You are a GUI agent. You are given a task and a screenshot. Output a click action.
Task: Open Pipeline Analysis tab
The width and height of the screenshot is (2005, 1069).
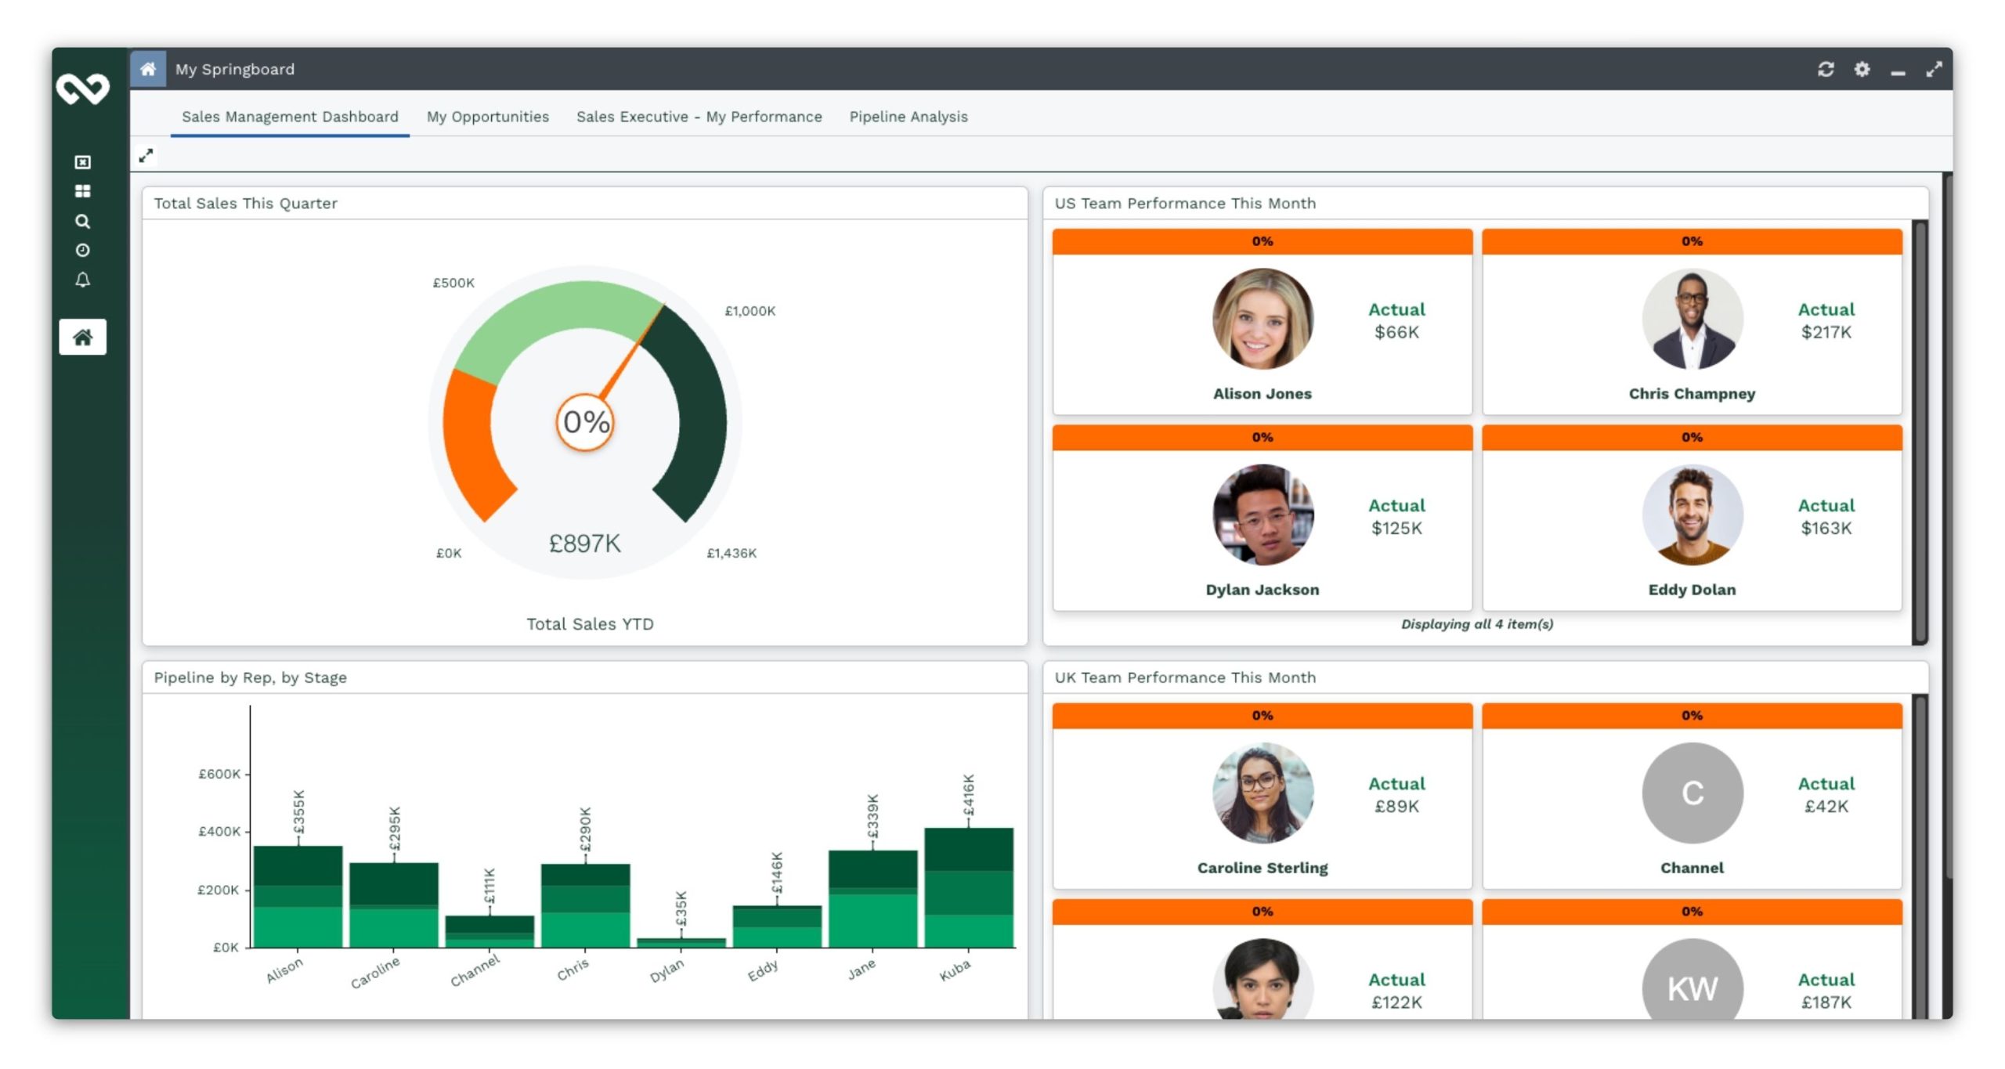coord(908,117)
